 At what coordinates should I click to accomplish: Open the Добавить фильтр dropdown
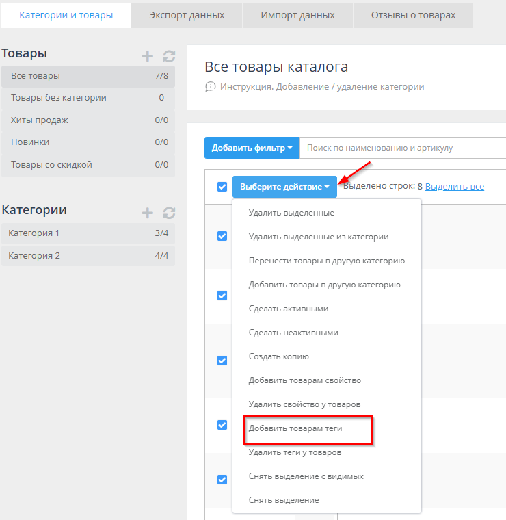[x=252, y=148]
